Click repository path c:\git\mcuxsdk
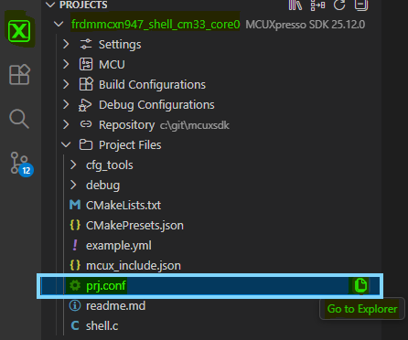 [x=195, y=125]
